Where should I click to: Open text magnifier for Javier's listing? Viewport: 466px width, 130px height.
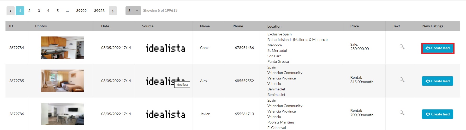point(402,113)
